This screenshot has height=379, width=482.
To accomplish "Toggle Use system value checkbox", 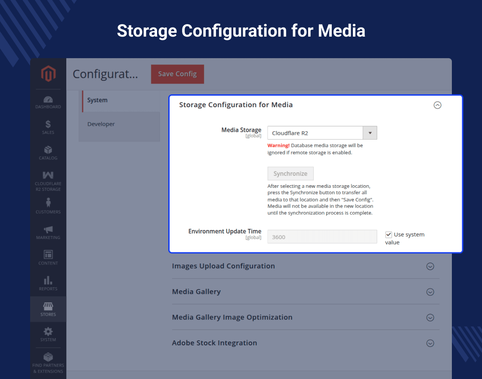I will tap(389, 234).
